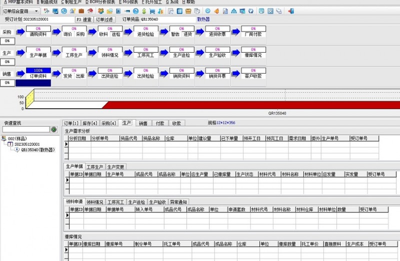Click the red house toolbar icon
The height and width of the screenshot is (261, 400).
coord(90,11)
